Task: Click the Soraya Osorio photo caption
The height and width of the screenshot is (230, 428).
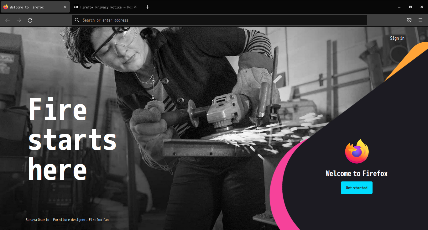Action: (x=67, y=220)
